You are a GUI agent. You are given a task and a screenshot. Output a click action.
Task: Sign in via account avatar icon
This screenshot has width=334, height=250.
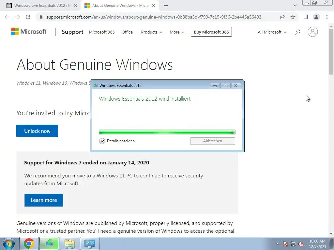313,32
